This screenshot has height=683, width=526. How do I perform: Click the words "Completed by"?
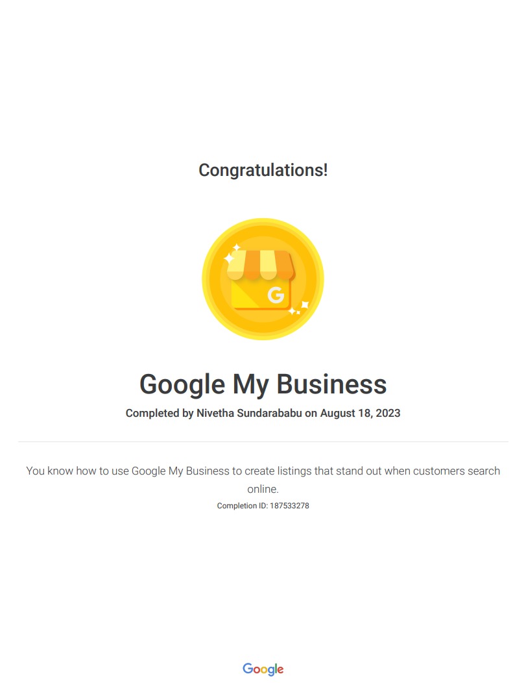point(159,413)
